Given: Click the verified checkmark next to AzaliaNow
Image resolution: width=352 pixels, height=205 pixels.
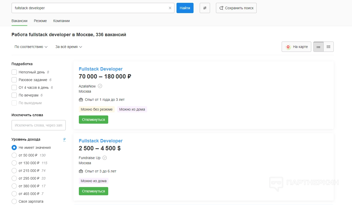Looking at the screenshot, I should point(100,86).
